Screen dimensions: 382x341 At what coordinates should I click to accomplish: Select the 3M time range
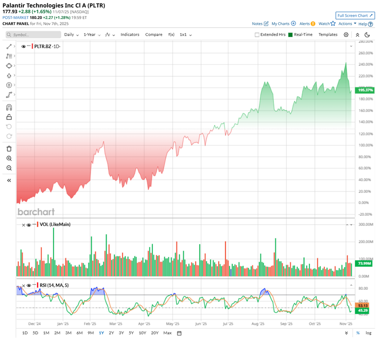click(68, 333)
